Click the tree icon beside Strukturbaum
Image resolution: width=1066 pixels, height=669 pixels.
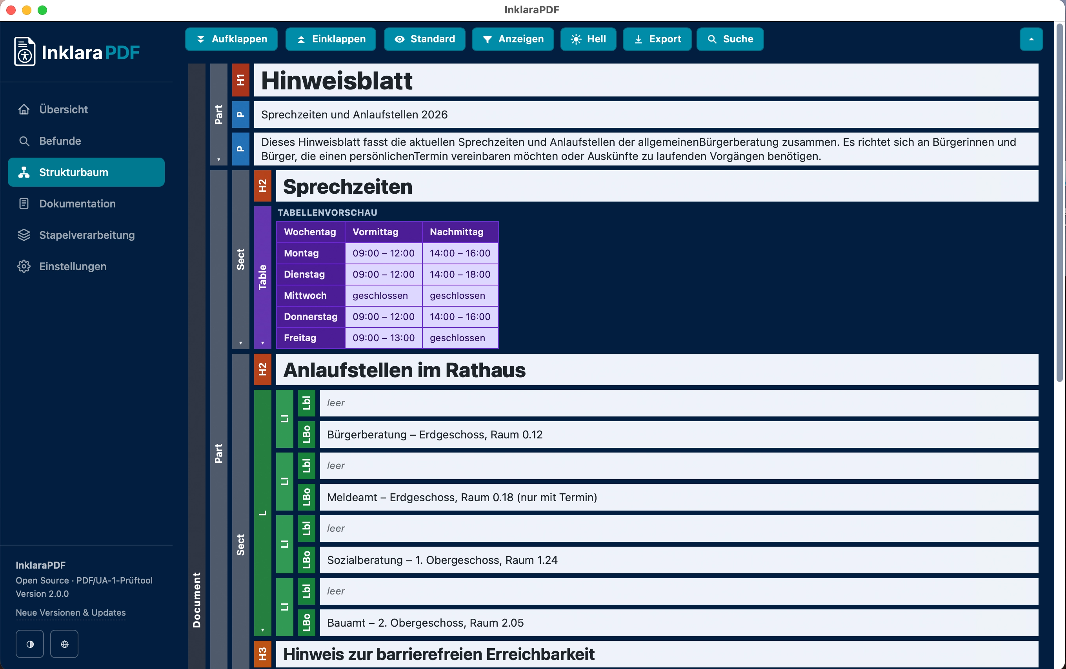[x=24, y=172]
